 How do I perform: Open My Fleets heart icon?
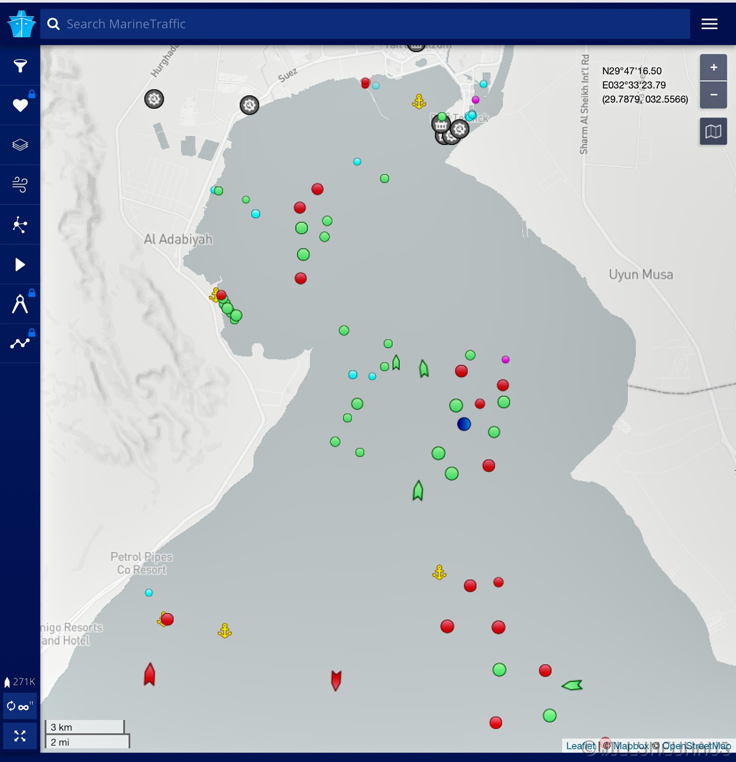coord(20,106)
